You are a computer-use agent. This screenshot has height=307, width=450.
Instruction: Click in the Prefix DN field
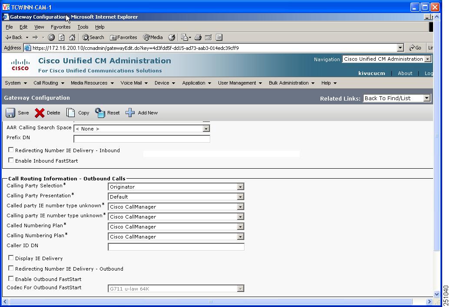point(142,139)
